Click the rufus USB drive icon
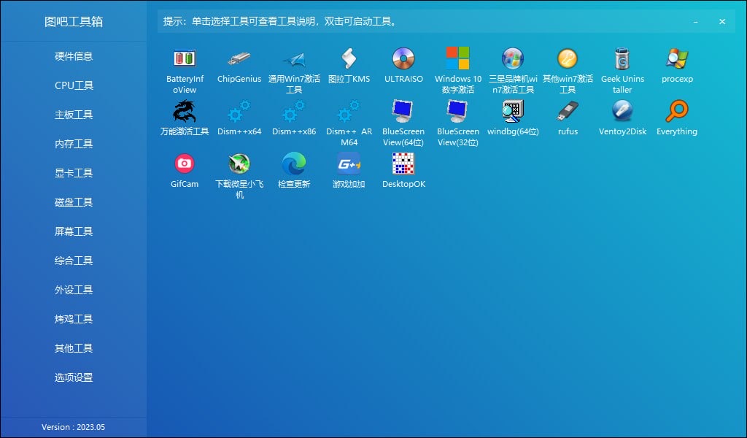 pos(568,112)
